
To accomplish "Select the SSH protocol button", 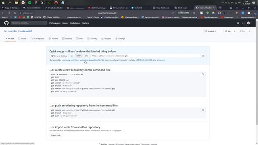I will coord(86,56).
